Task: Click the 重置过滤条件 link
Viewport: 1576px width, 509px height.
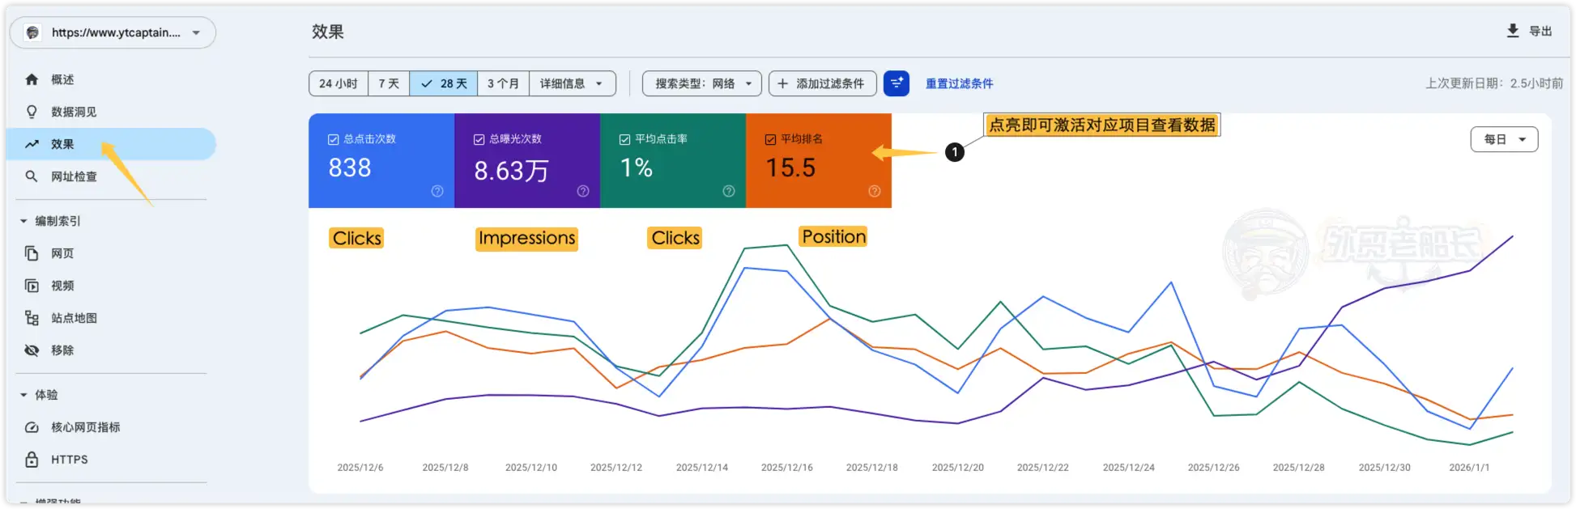Action: [959, 83]
